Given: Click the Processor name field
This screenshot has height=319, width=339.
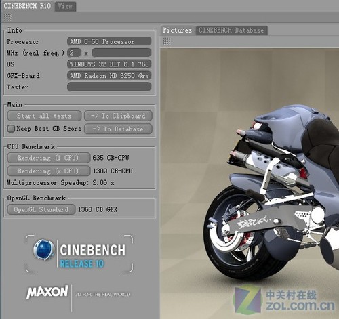Looking at the screenshot, I should 109,41.
